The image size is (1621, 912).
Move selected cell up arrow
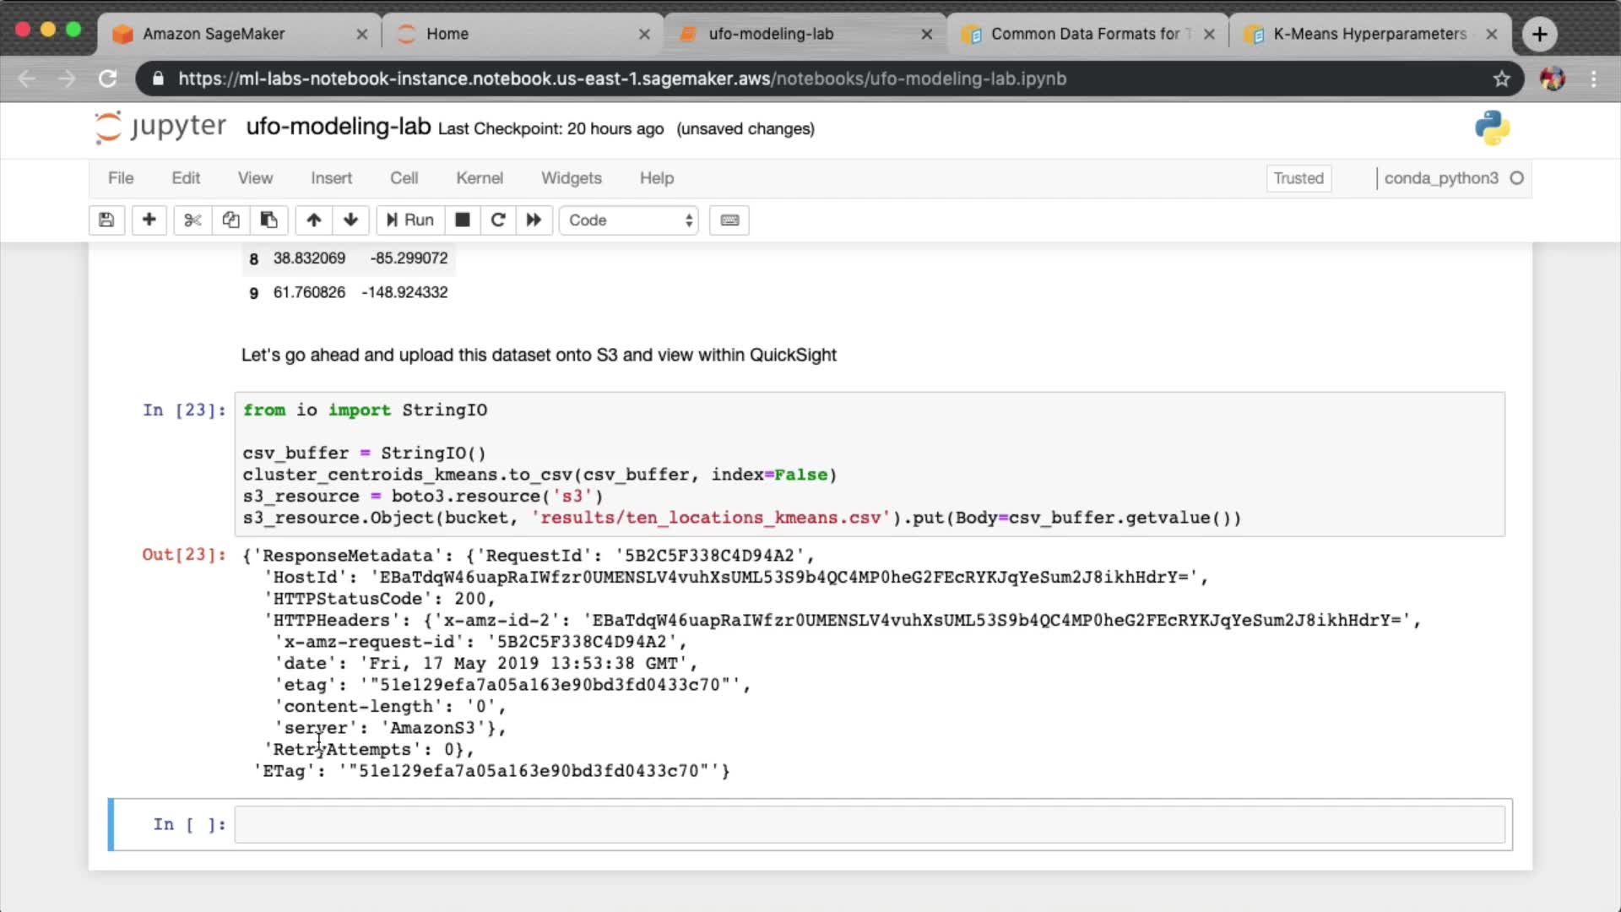pyautogui.click(x=313, y=220)
